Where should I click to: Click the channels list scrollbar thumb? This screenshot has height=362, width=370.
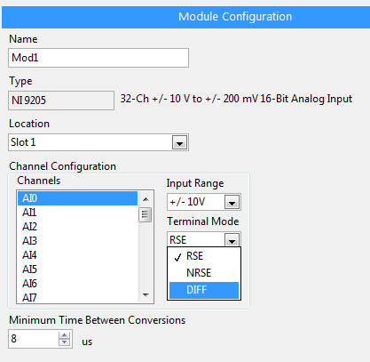(x=146, y=214)
